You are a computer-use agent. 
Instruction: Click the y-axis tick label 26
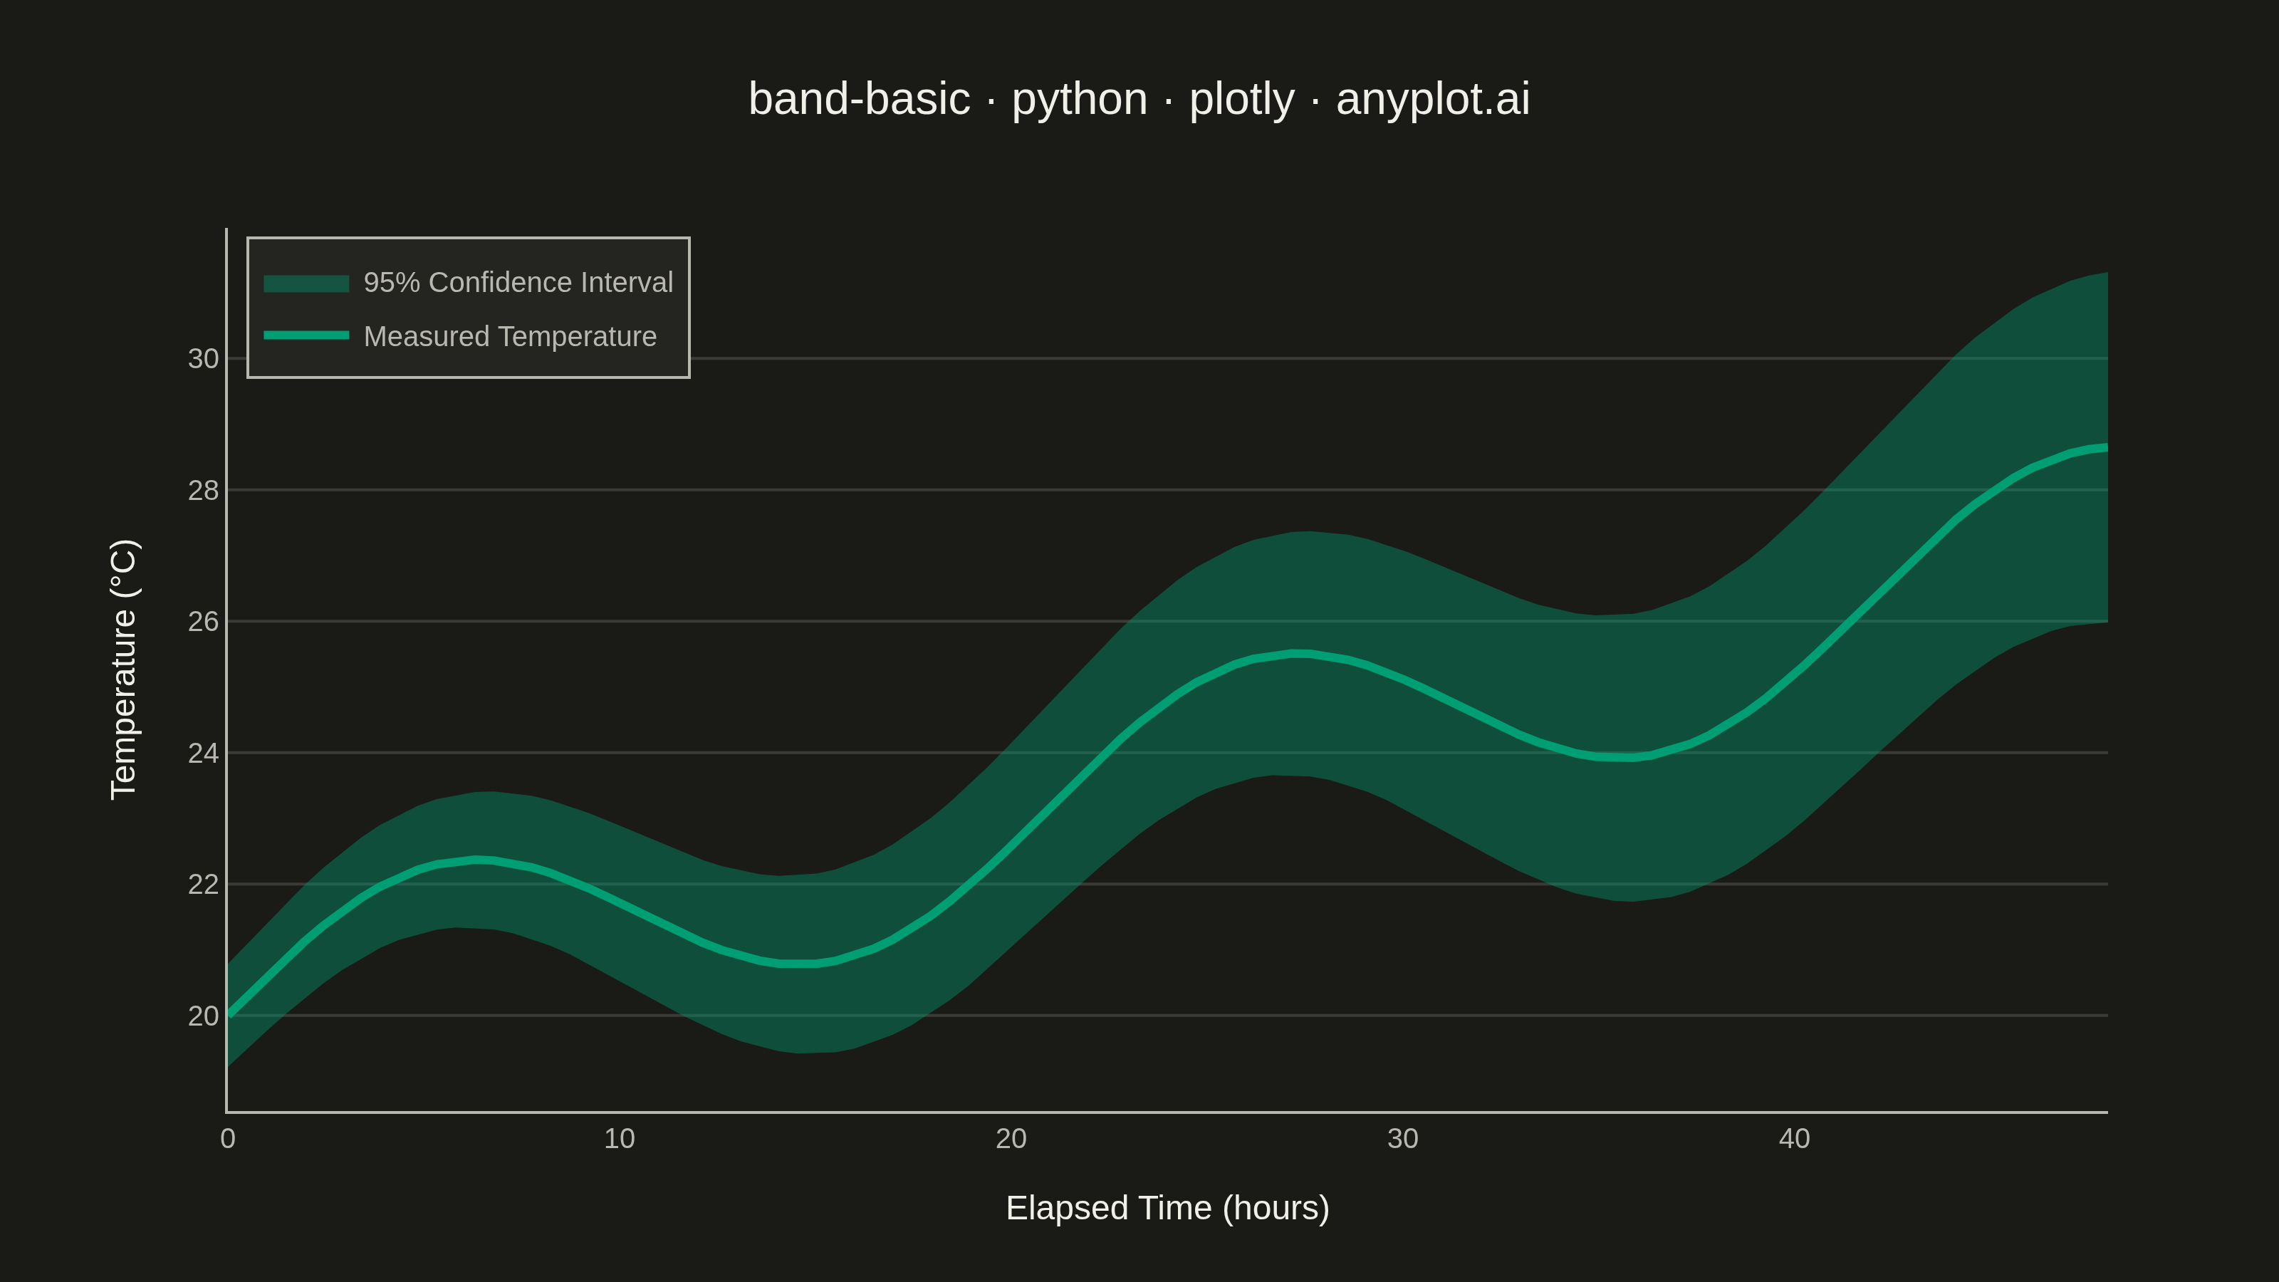[x=202, y=621]
